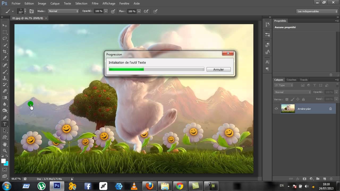Click Annuler in Progression dialog
The image size is (340, 191).
(219, 69)
